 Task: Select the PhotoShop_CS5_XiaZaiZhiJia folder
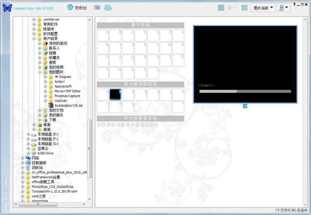click(52, 187)
